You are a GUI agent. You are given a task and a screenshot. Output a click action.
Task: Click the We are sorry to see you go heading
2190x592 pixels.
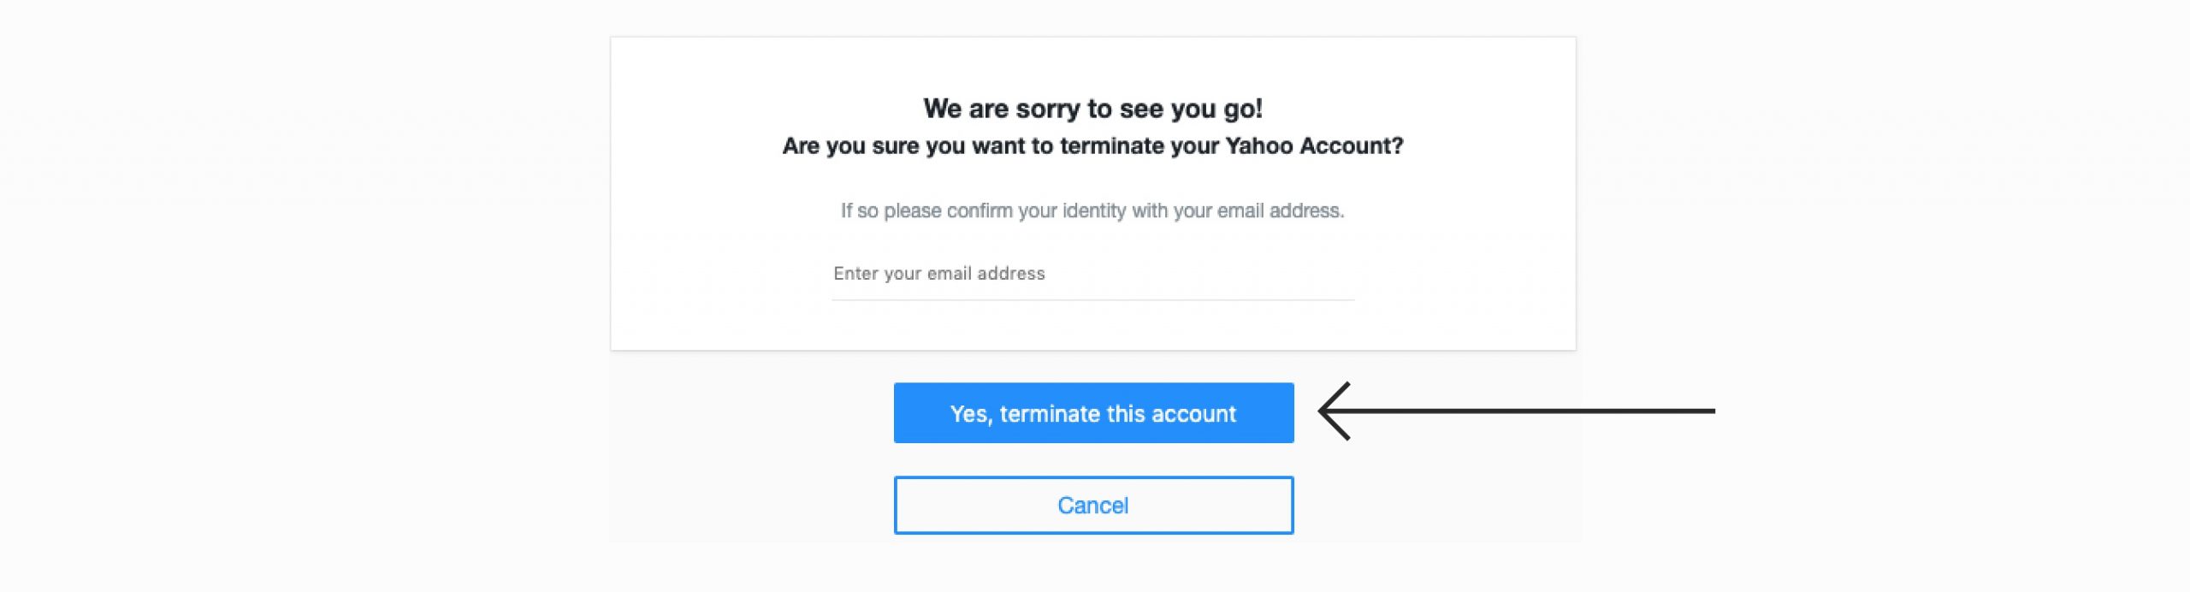[x=1092, y=109]
